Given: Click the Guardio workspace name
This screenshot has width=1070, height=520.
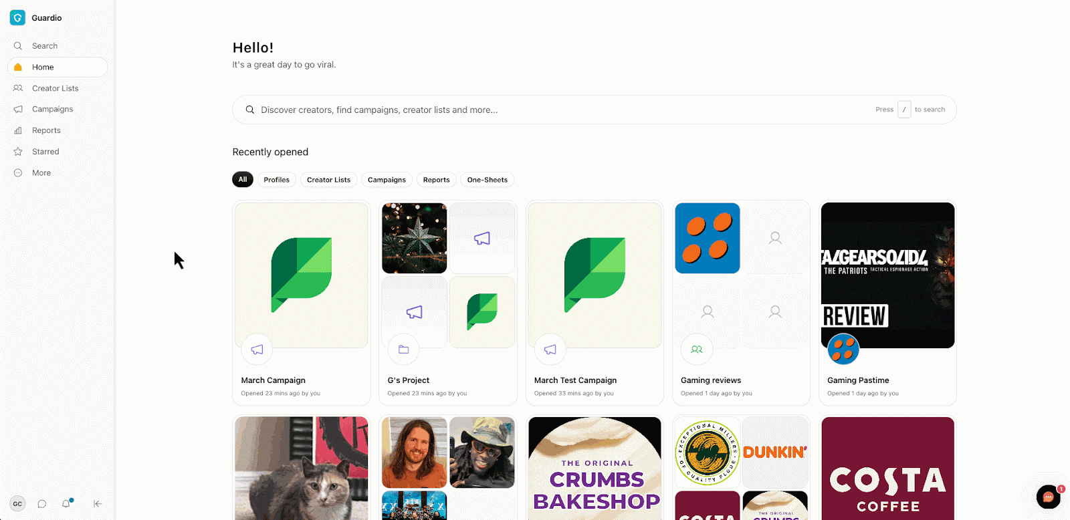Looking at the screenshot, I should tap(47, 18).
